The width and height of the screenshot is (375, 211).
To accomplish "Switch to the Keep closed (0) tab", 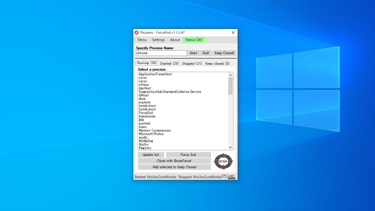I will (x=217, y=64).
